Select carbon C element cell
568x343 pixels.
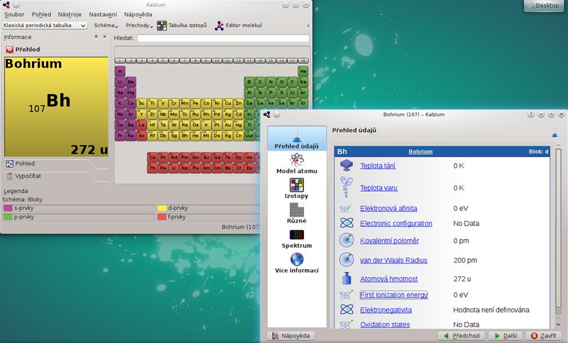tap(260, 82)
